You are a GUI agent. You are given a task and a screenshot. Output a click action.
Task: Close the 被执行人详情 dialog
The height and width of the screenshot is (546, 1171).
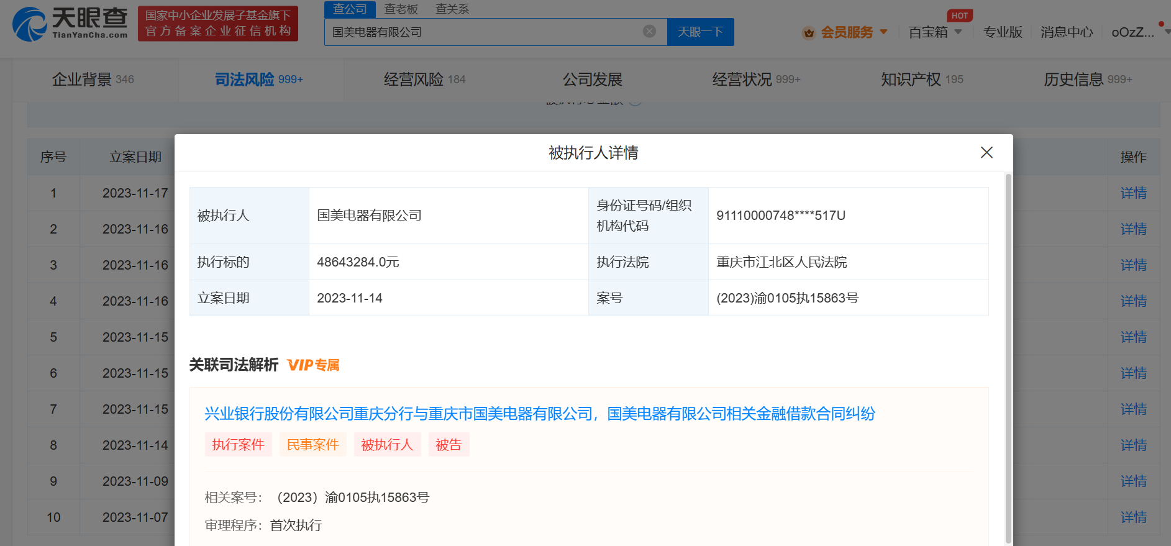986,152
